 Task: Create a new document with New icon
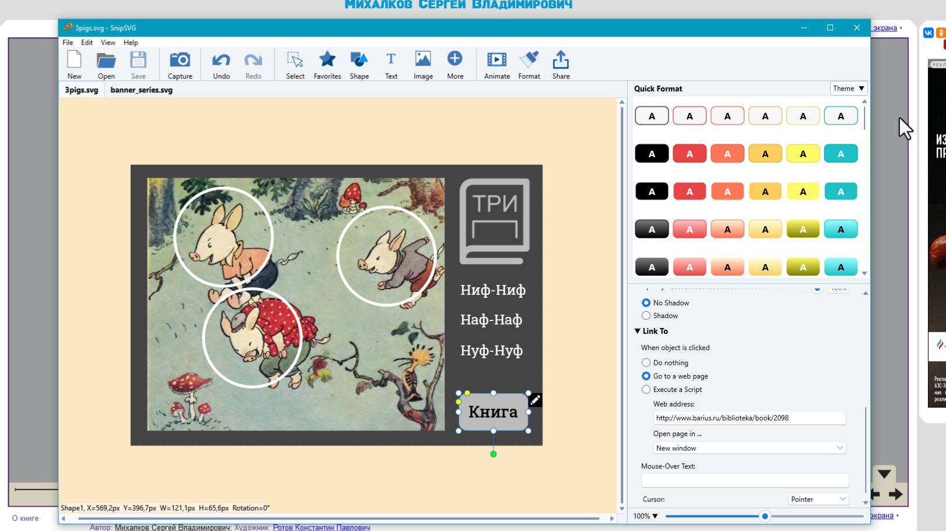pos(74,65)
